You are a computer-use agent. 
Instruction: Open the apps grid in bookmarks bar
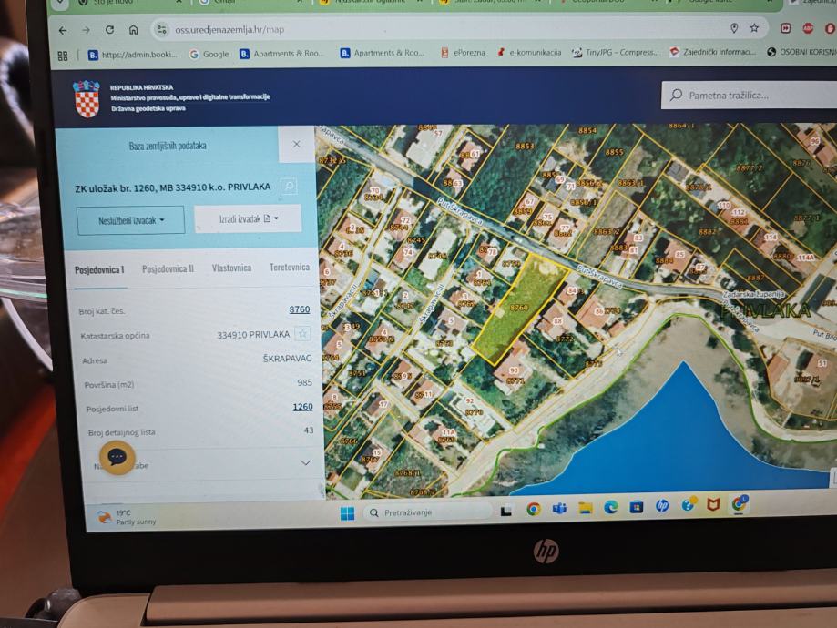click(63, 56)
